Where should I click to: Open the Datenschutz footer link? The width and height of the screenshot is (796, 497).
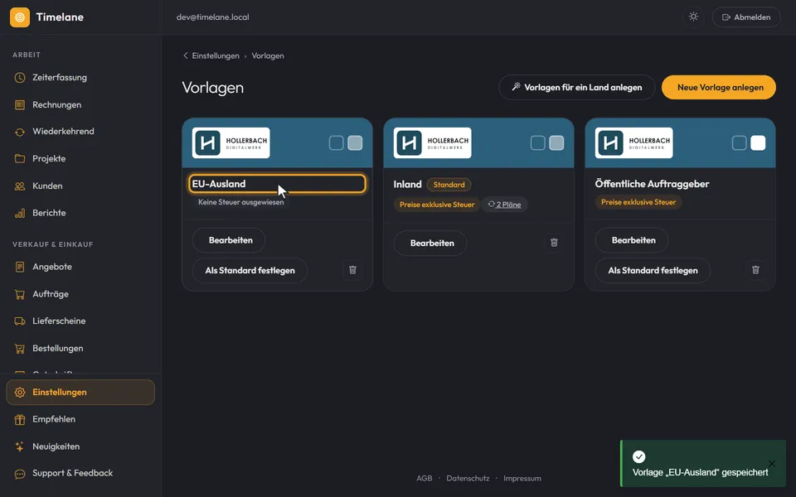click(x=468, y=478)
